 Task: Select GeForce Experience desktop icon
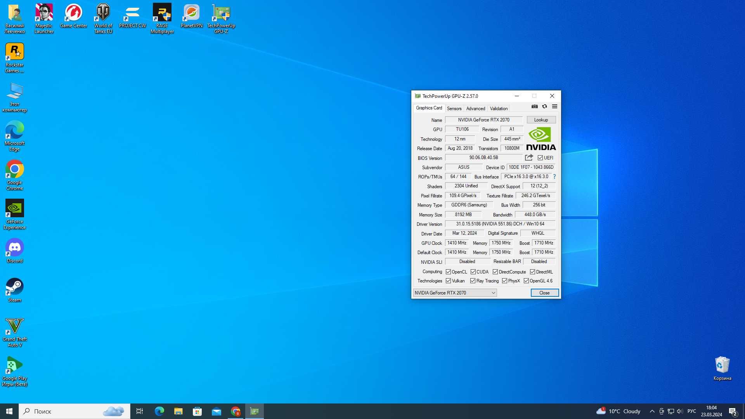coord(14,215)
